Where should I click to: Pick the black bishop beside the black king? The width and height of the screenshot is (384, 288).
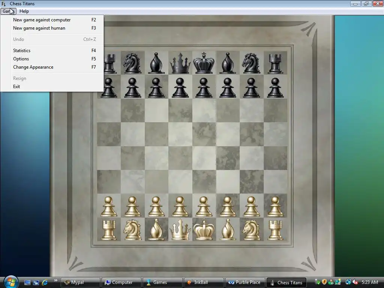pyautogui.click(x=228, y=63)
